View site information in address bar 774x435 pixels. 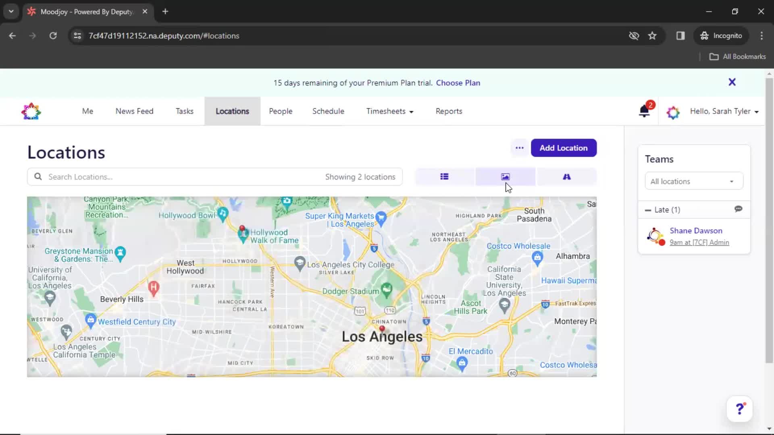(x=77, y=35)
